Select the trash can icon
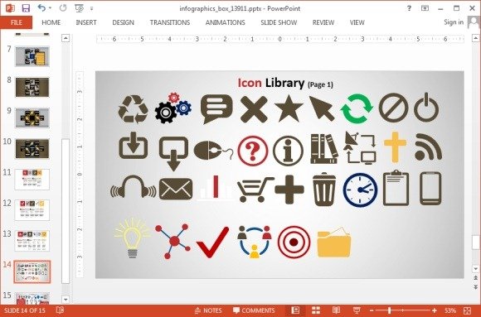The height and width of the screenshot is (317, 481). [x=324, y=189]
